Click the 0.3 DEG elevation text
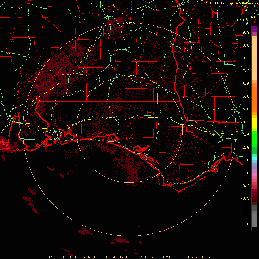 [144, 257]
